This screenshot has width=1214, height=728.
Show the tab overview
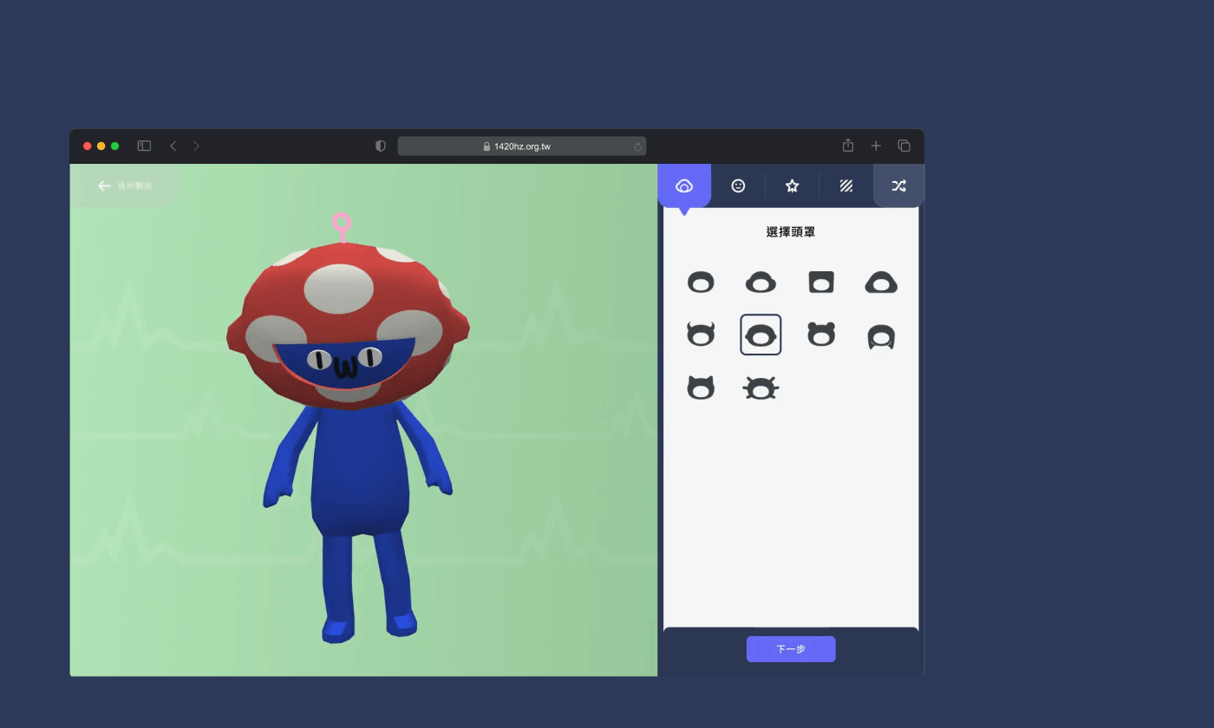pyautogui.click(x=904, y=146)
